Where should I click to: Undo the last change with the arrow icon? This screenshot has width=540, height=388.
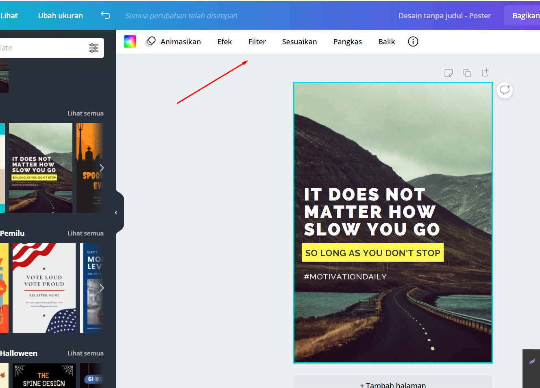(106, 15)
